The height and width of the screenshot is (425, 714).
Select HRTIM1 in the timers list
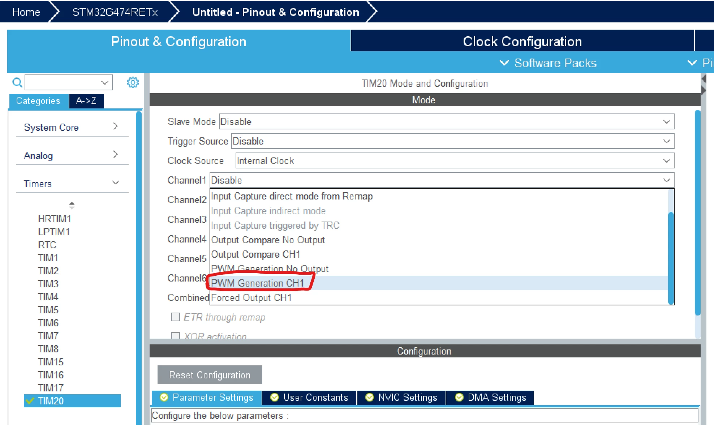(55, 219)
